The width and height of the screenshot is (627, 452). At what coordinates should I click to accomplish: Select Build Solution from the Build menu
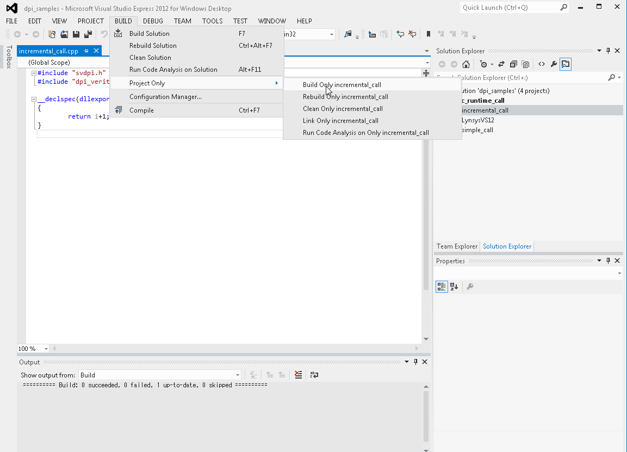[197, 34]
